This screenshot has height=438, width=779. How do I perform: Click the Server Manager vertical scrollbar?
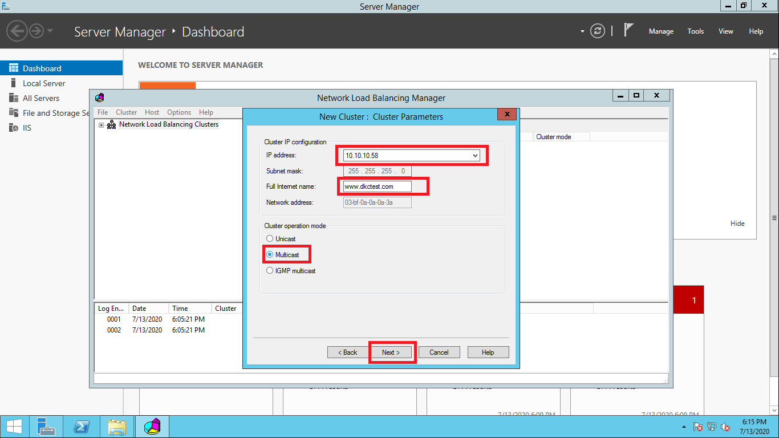click(774, 218)
